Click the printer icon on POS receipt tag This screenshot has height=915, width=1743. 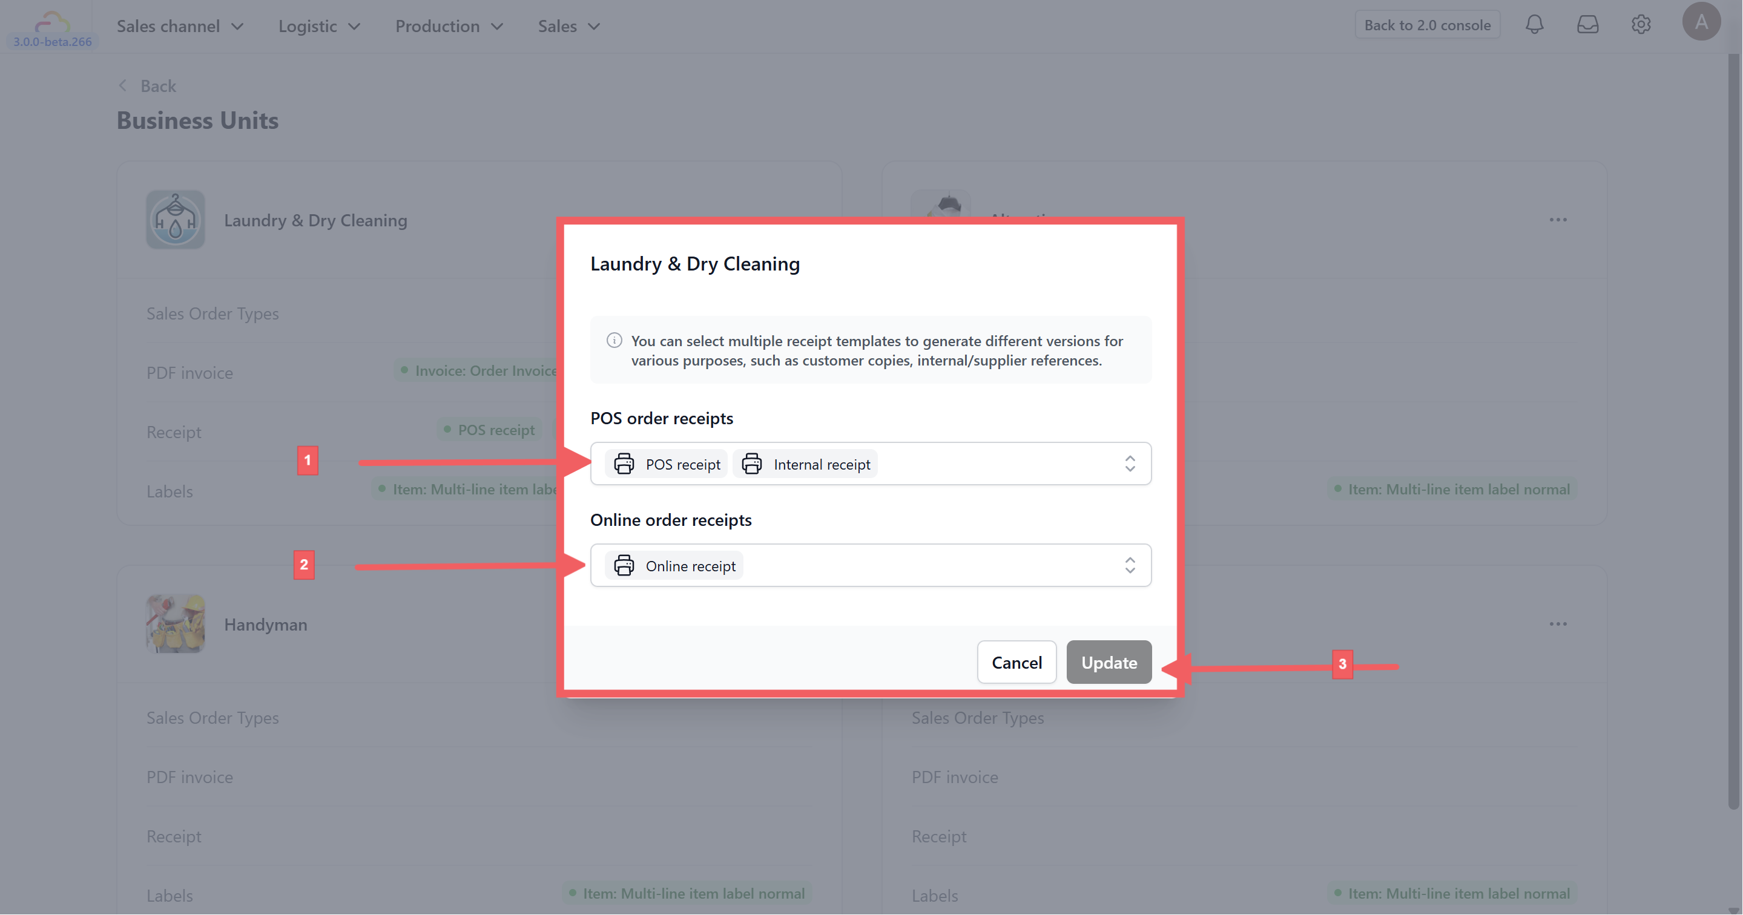(x=624, y=464)
